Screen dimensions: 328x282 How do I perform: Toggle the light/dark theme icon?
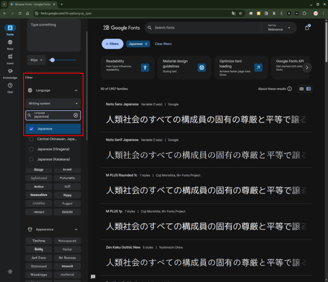pyautogui.click(x=10, y=272)
